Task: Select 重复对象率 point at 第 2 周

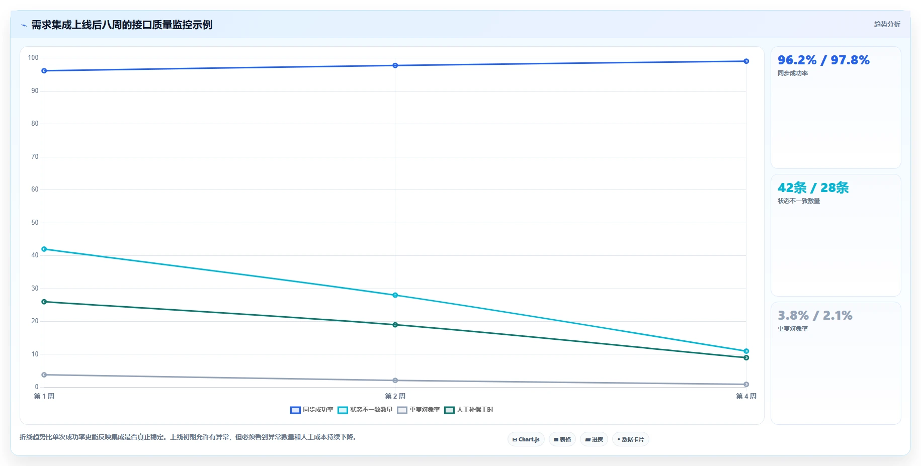Action: point(395,381)
